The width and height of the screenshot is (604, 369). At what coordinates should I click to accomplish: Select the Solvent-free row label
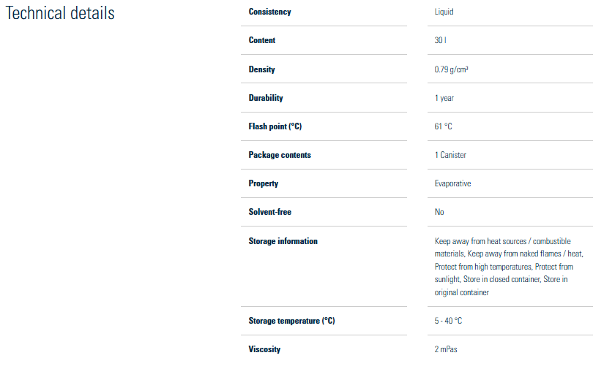point(269,212)
